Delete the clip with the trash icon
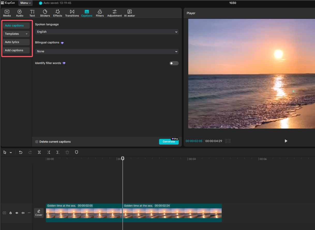This screenshot has width=315, height=230. (x=67, y=152)
